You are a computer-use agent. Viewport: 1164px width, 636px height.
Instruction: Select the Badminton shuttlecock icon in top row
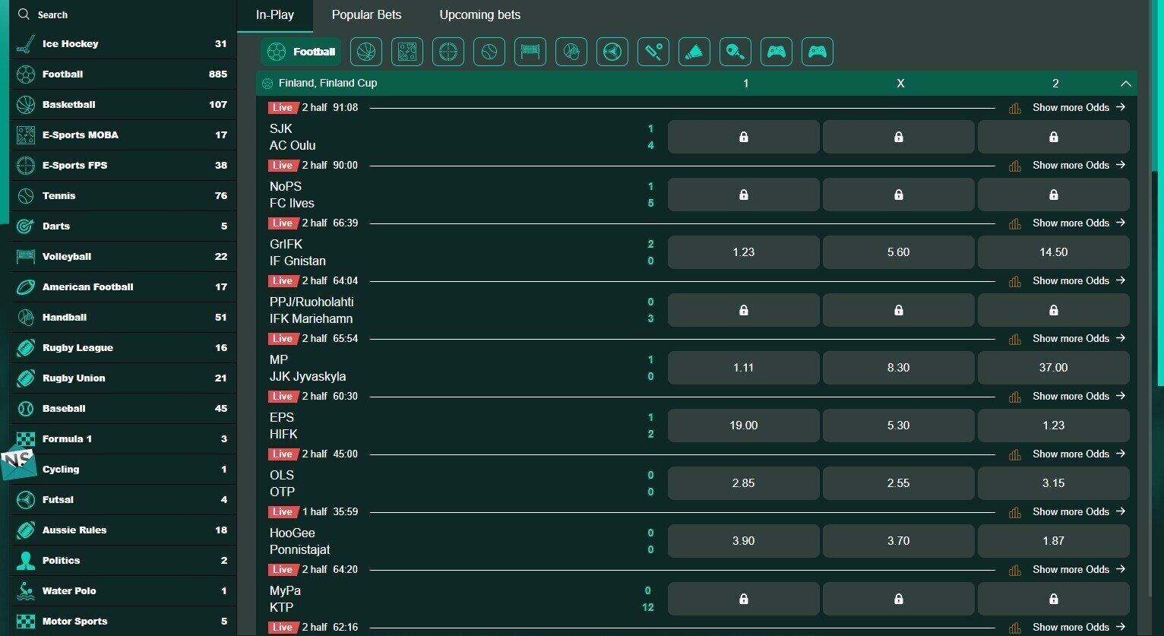point(694,52)
